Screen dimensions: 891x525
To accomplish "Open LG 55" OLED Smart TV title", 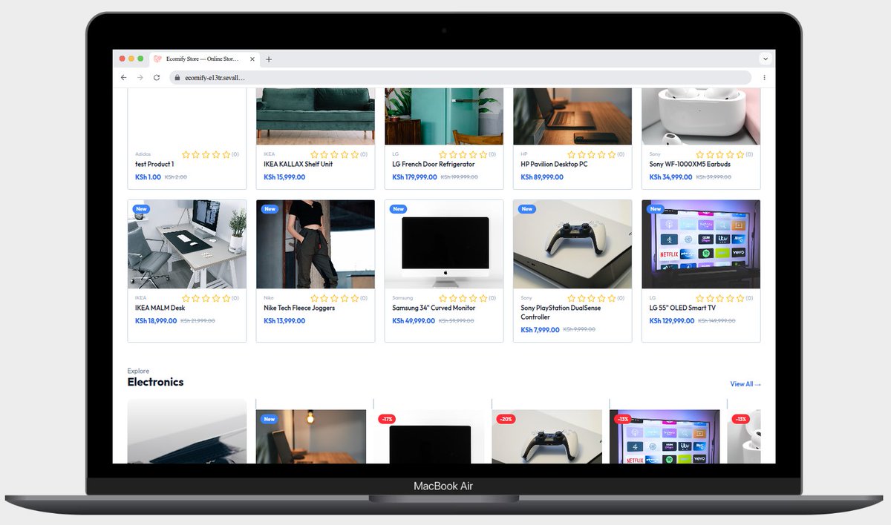I will [x=682, y=308].
